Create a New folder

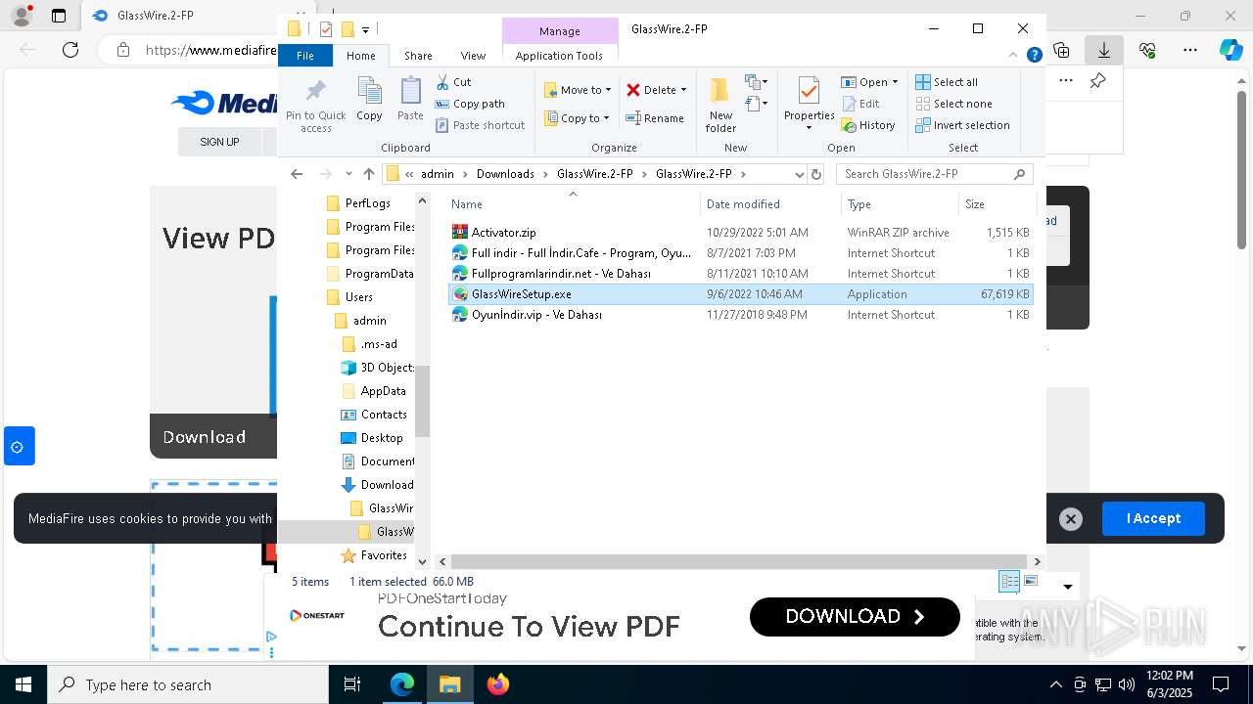tap(720, 106)
